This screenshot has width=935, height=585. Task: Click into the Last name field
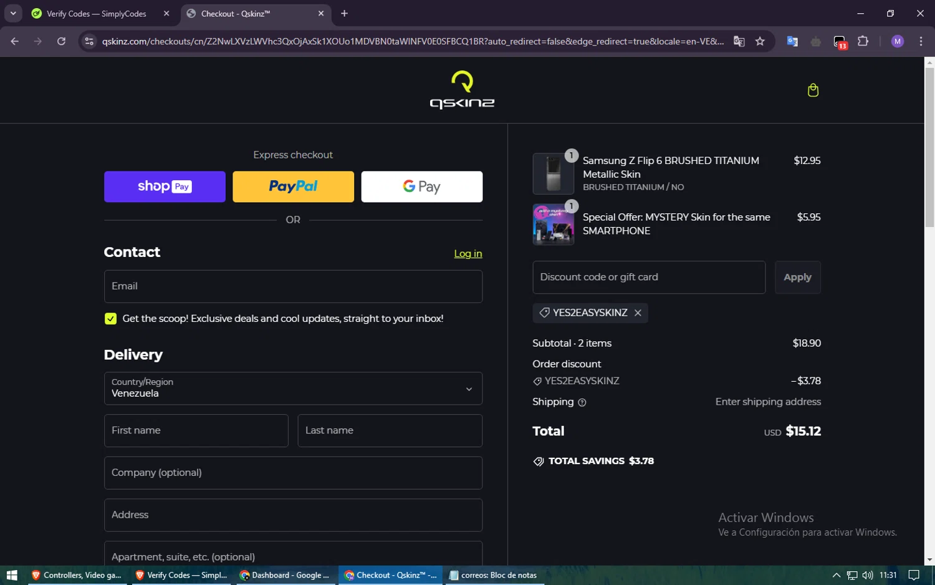[x=390, y=430]
